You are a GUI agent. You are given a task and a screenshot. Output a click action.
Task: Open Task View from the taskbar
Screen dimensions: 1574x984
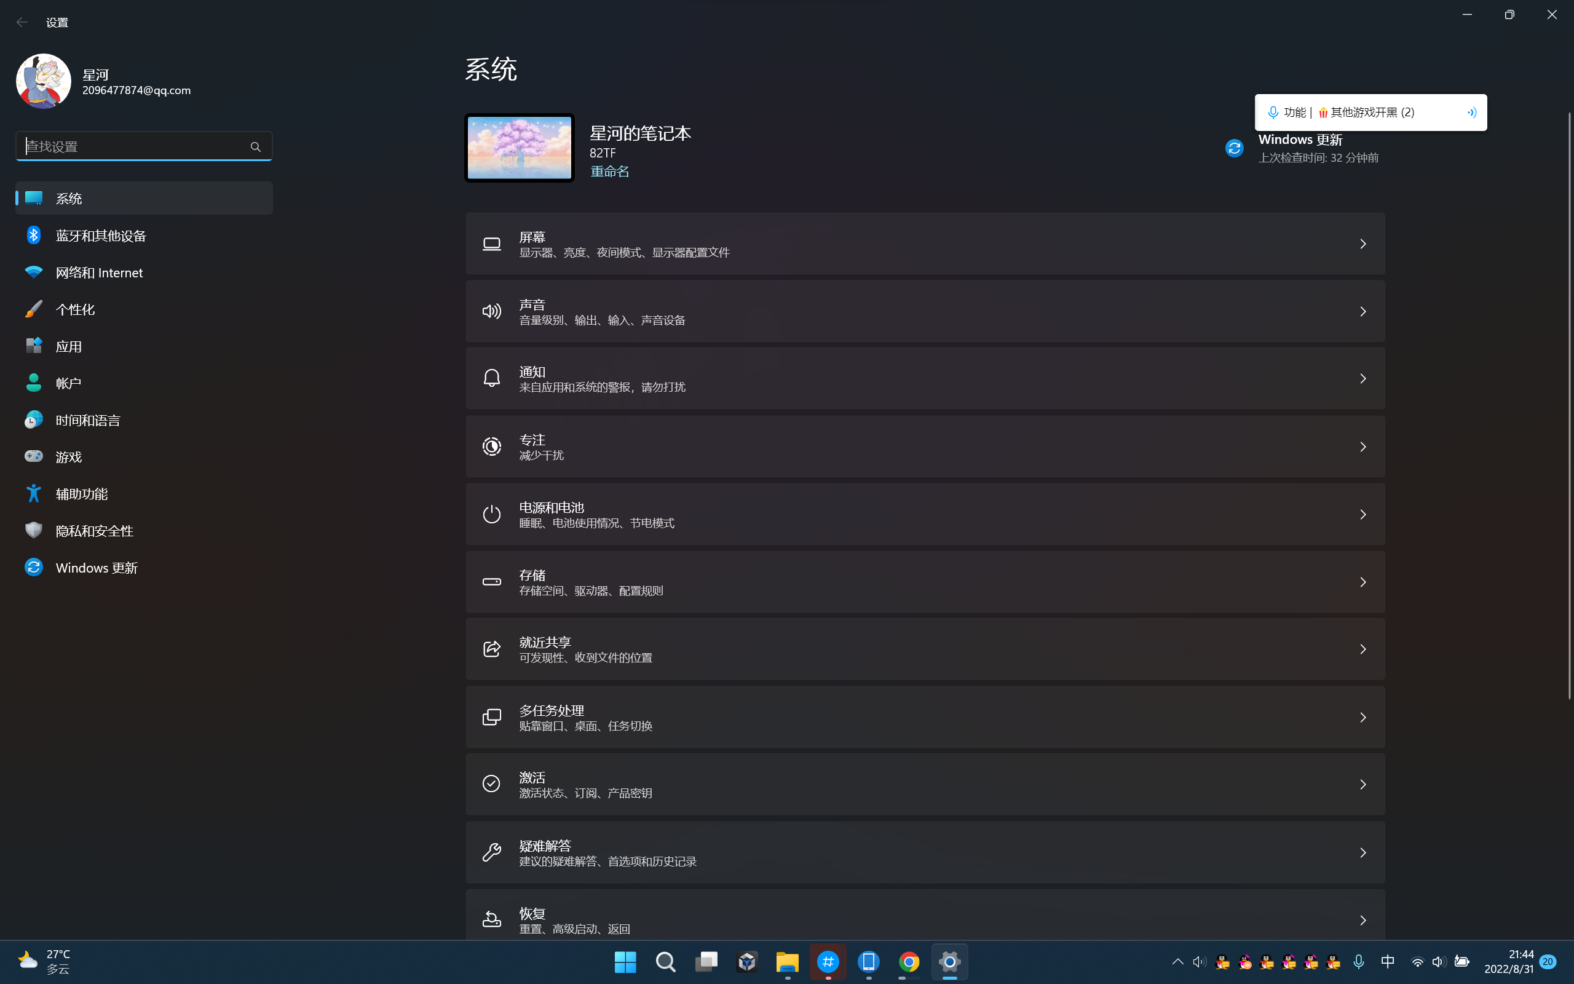click(706, 961)
